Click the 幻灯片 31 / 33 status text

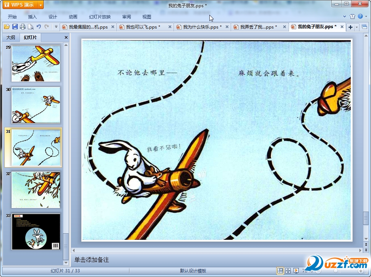coord(65,271)
